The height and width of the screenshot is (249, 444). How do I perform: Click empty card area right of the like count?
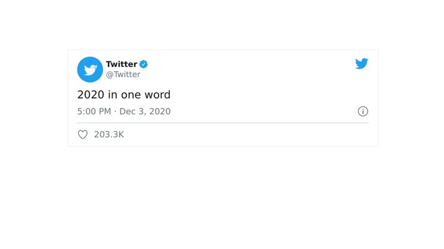click(246, 135)
